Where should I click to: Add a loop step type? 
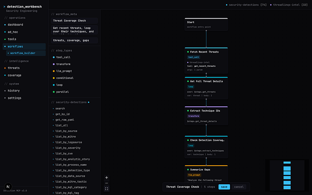click(x=74, y=85)
